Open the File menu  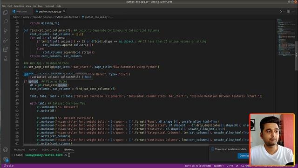point(4,6)
